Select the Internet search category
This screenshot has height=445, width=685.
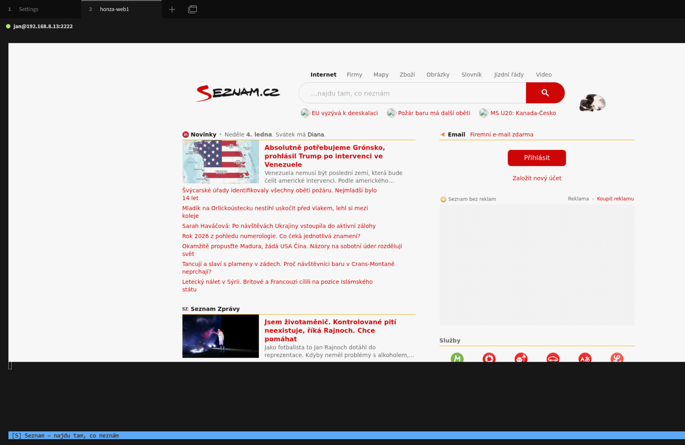323,74
